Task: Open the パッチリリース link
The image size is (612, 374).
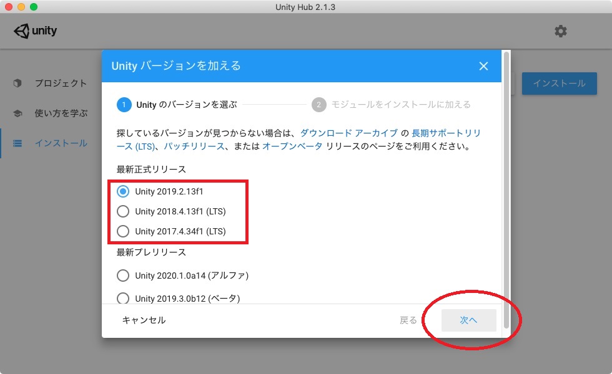Action: point(194,146)
